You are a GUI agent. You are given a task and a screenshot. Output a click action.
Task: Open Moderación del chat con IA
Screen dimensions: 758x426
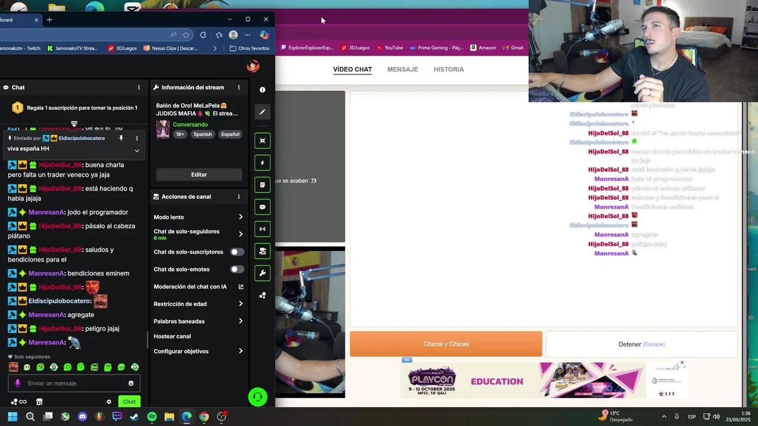pos(198,287)
